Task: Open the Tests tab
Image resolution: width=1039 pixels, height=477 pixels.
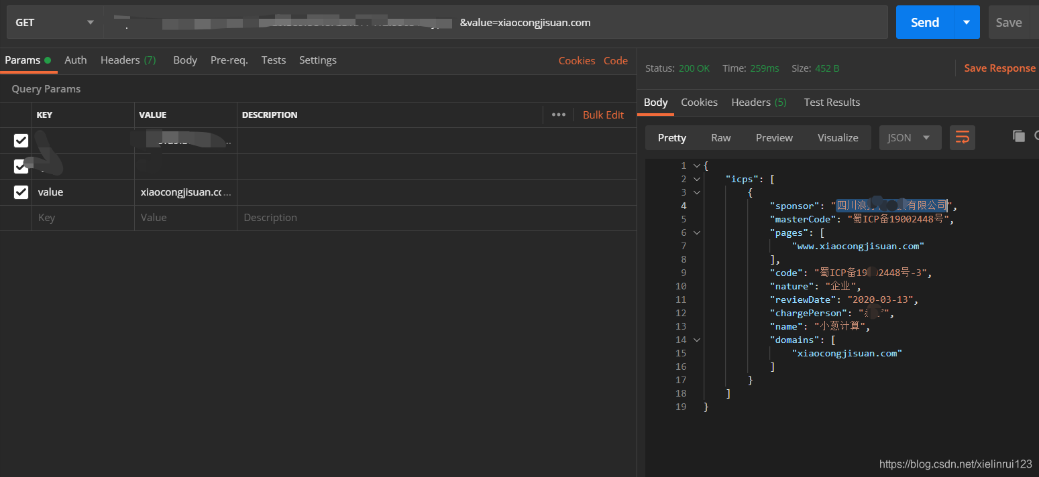Action: [x=274, y=60]
